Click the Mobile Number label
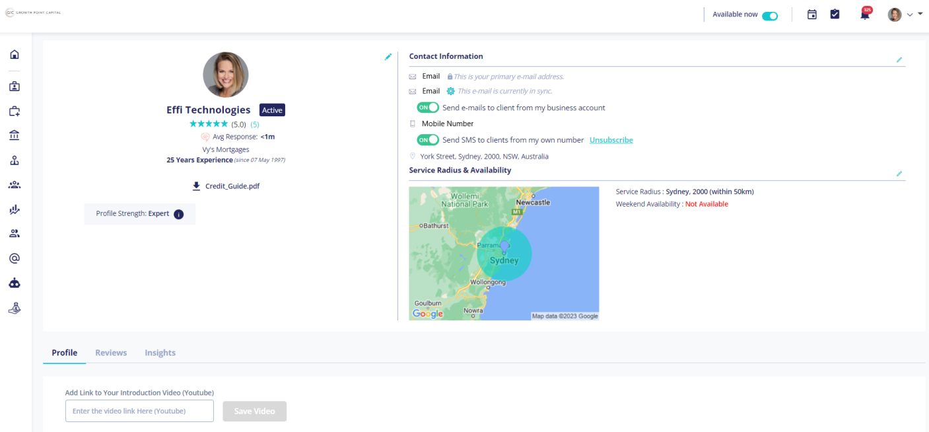The width and height of the screenshot is (929, 432). click(x=448, y=124)
